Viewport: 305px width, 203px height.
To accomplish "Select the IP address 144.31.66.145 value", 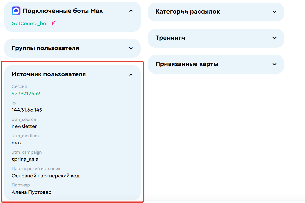I will point(27,110).
